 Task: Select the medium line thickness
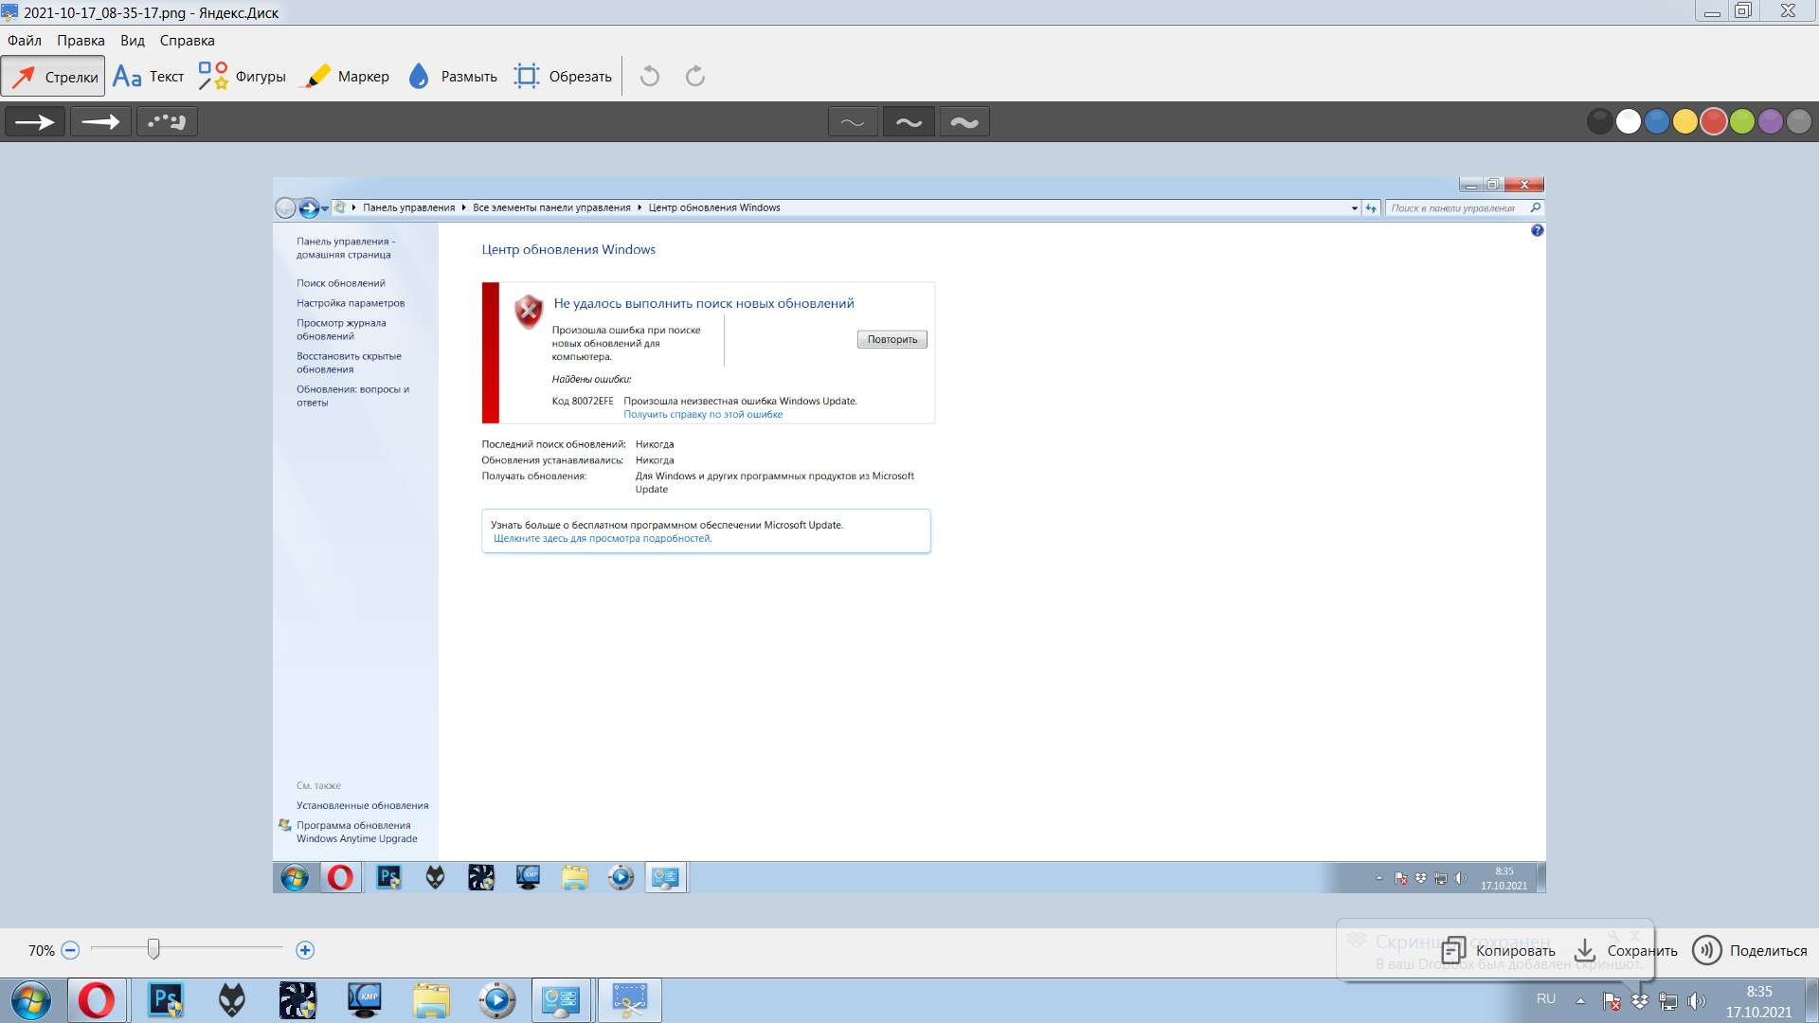[909, 122]
